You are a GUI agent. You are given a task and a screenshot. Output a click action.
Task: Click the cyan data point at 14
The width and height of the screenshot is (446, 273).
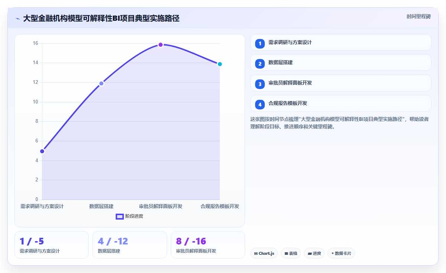[x=220, y=64]
